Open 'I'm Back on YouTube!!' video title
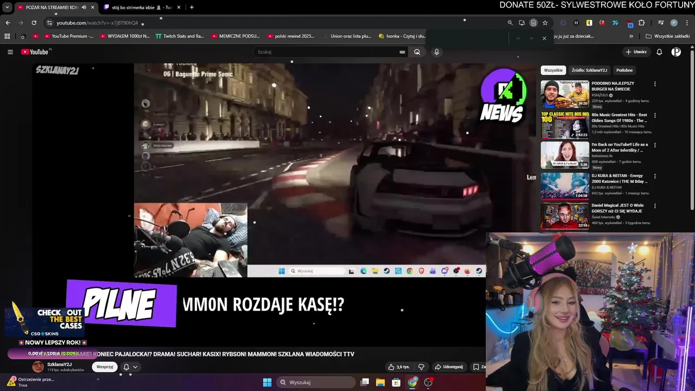Screen dimensions: 695x391 [620, 147]
